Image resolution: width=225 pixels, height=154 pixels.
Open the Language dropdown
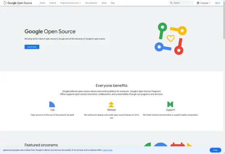pos(204,3)
